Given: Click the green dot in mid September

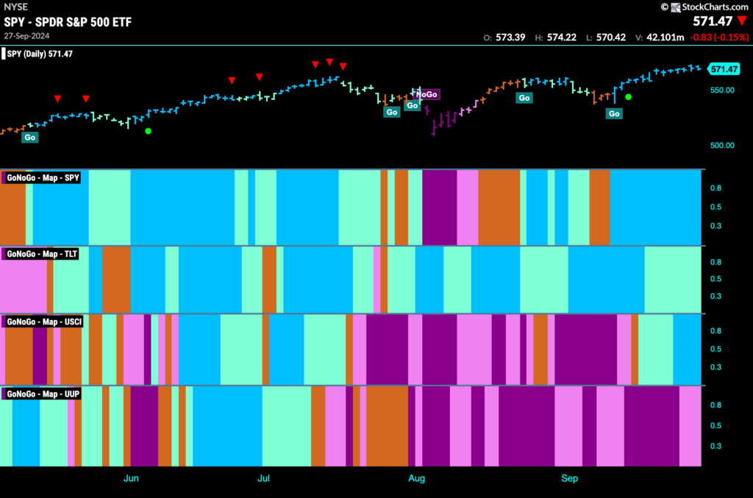Looking at the screenshot, I should 628,97.
